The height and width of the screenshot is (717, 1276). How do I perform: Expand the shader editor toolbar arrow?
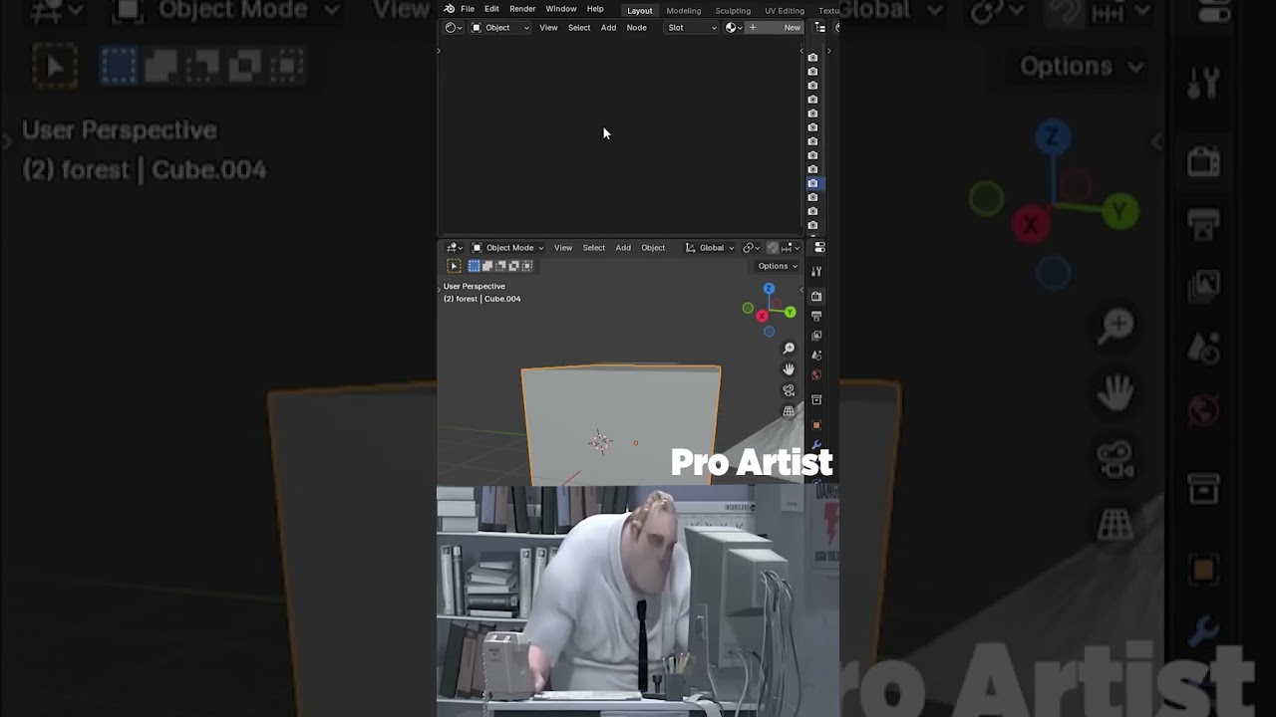coord(439,50)
